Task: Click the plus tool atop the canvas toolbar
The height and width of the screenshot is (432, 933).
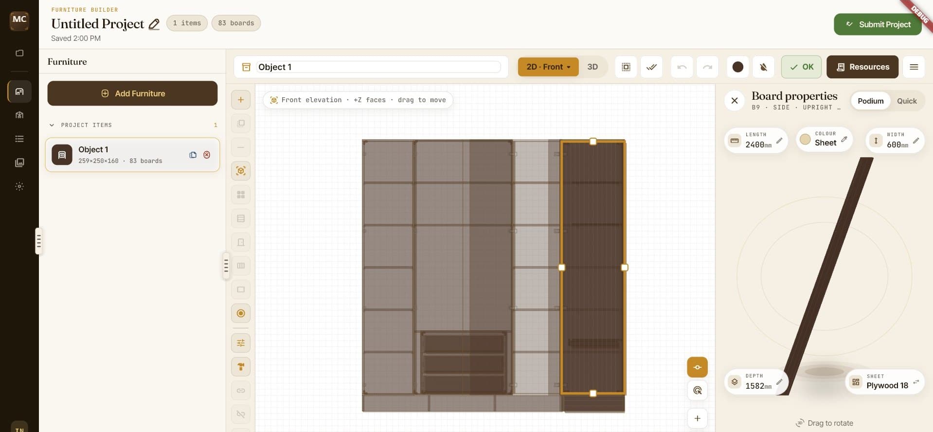Action: tap(241, 100)
